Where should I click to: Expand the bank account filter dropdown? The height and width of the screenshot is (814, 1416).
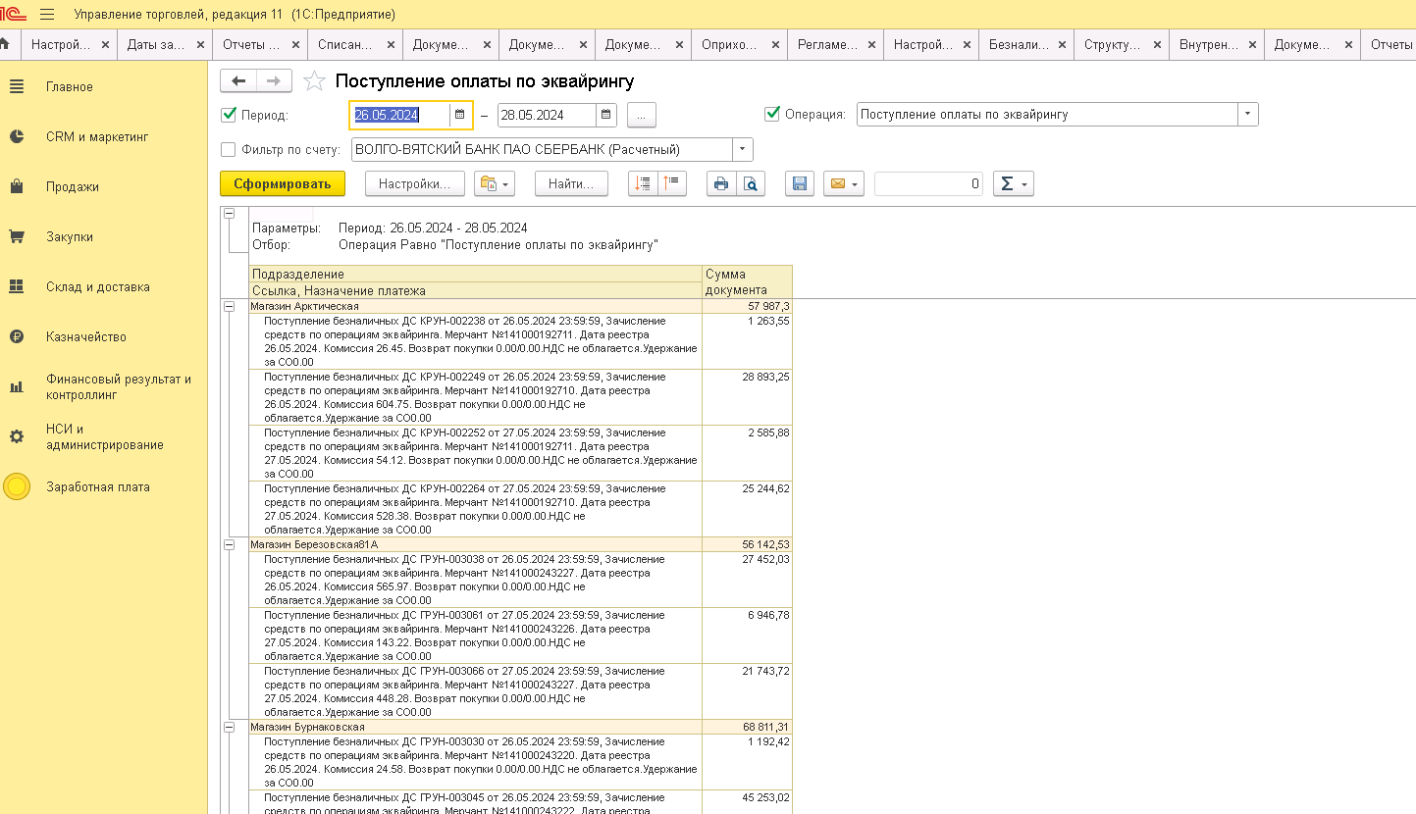(743, 150)
